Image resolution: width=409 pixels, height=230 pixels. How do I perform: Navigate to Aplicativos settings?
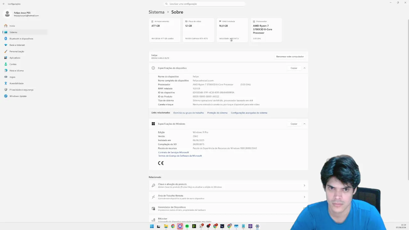15,58
